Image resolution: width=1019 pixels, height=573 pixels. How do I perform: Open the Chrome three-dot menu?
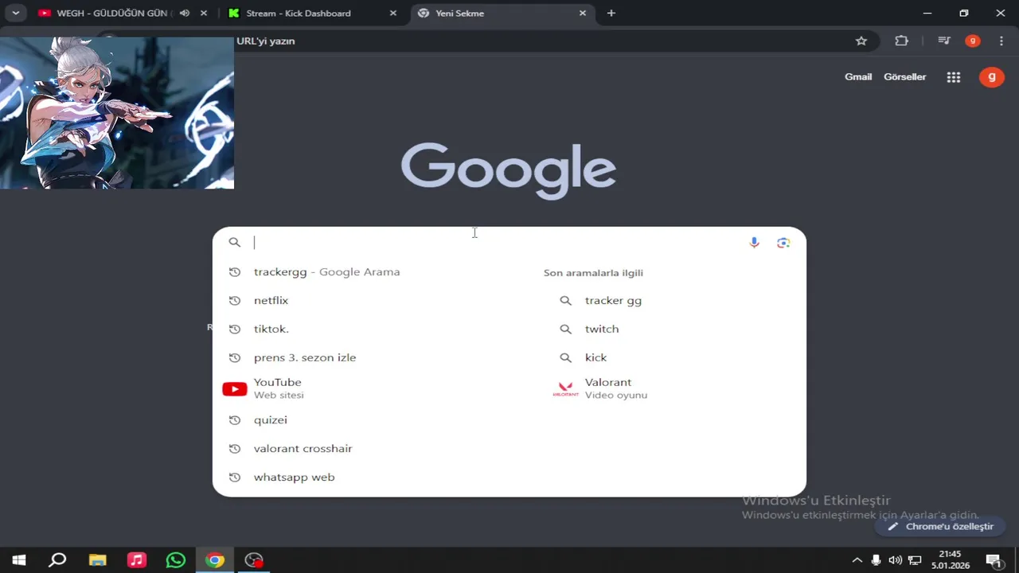[1001, 41]
